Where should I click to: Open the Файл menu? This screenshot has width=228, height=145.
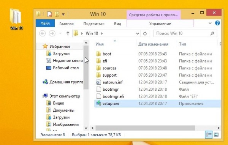click(45, 23)
